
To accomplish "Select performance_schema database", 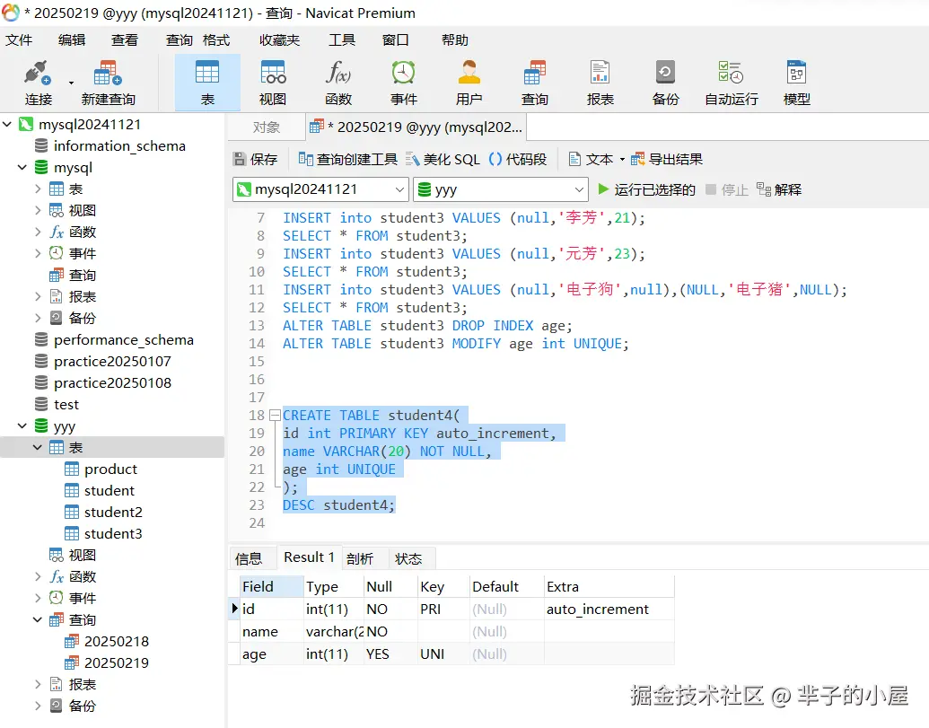I will coord(123,340).
